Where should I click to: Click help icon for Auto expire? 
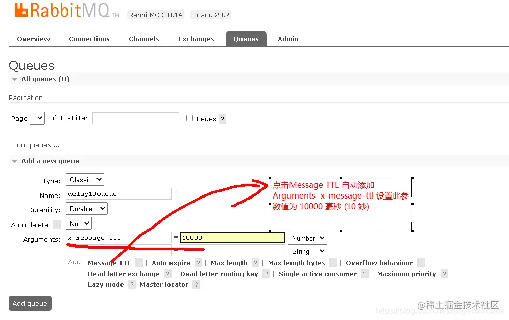[198, 263]
